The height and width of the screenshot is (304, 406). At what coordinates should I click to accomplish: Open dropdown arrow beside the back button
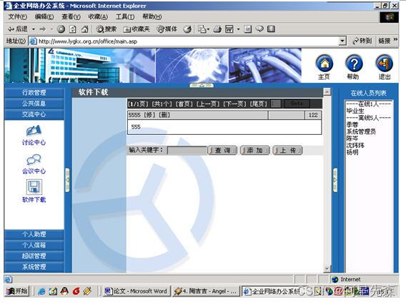34,29
